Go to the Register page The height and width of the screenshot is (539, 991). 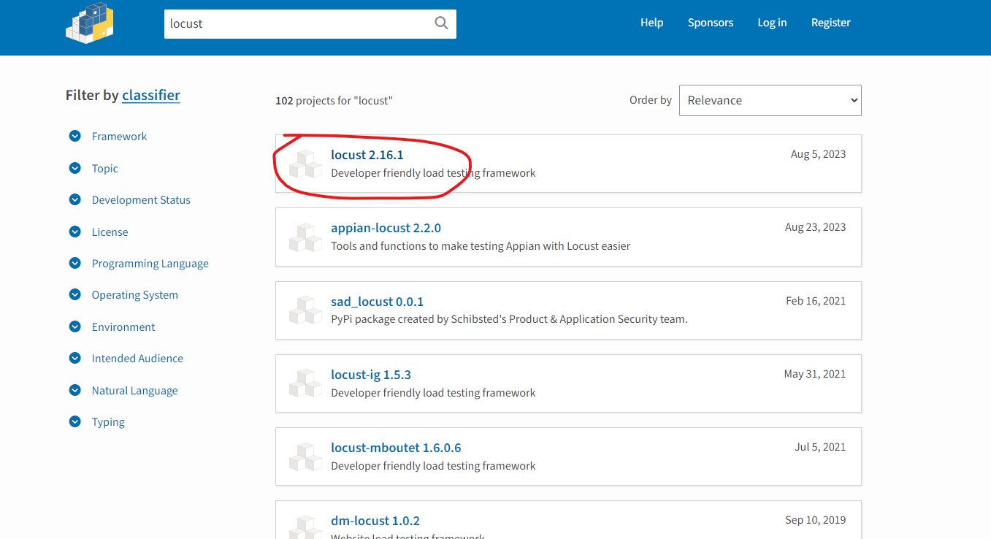pos(830,23)
